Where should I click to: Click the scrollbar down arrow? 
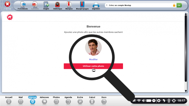point(186,91)
